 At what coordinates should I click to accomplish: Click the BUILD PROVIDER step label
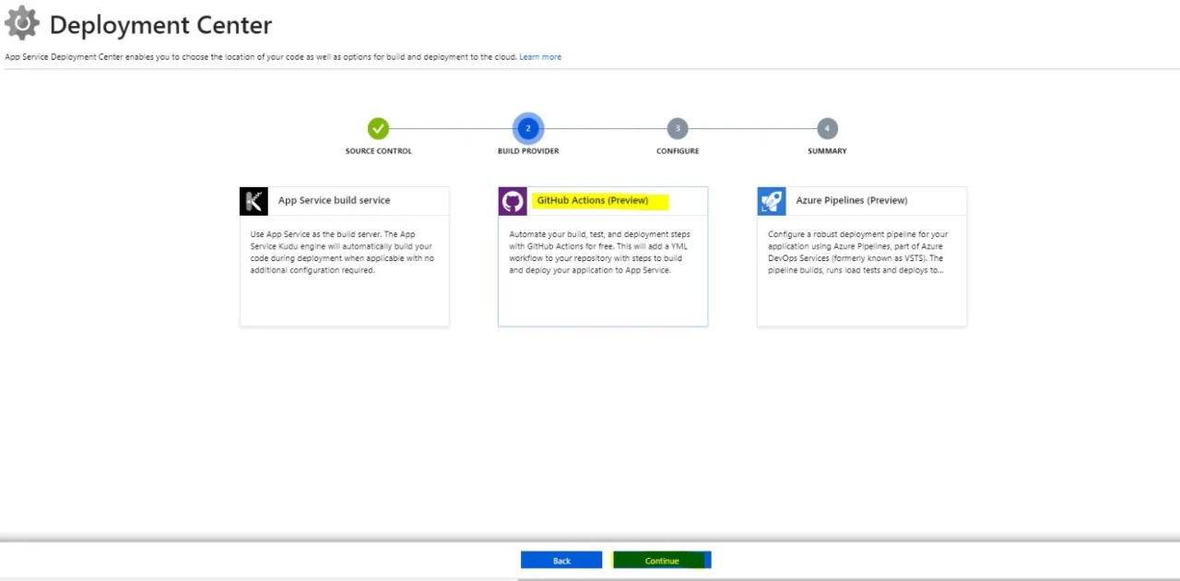pyautogui.click(x=528, y=151)
